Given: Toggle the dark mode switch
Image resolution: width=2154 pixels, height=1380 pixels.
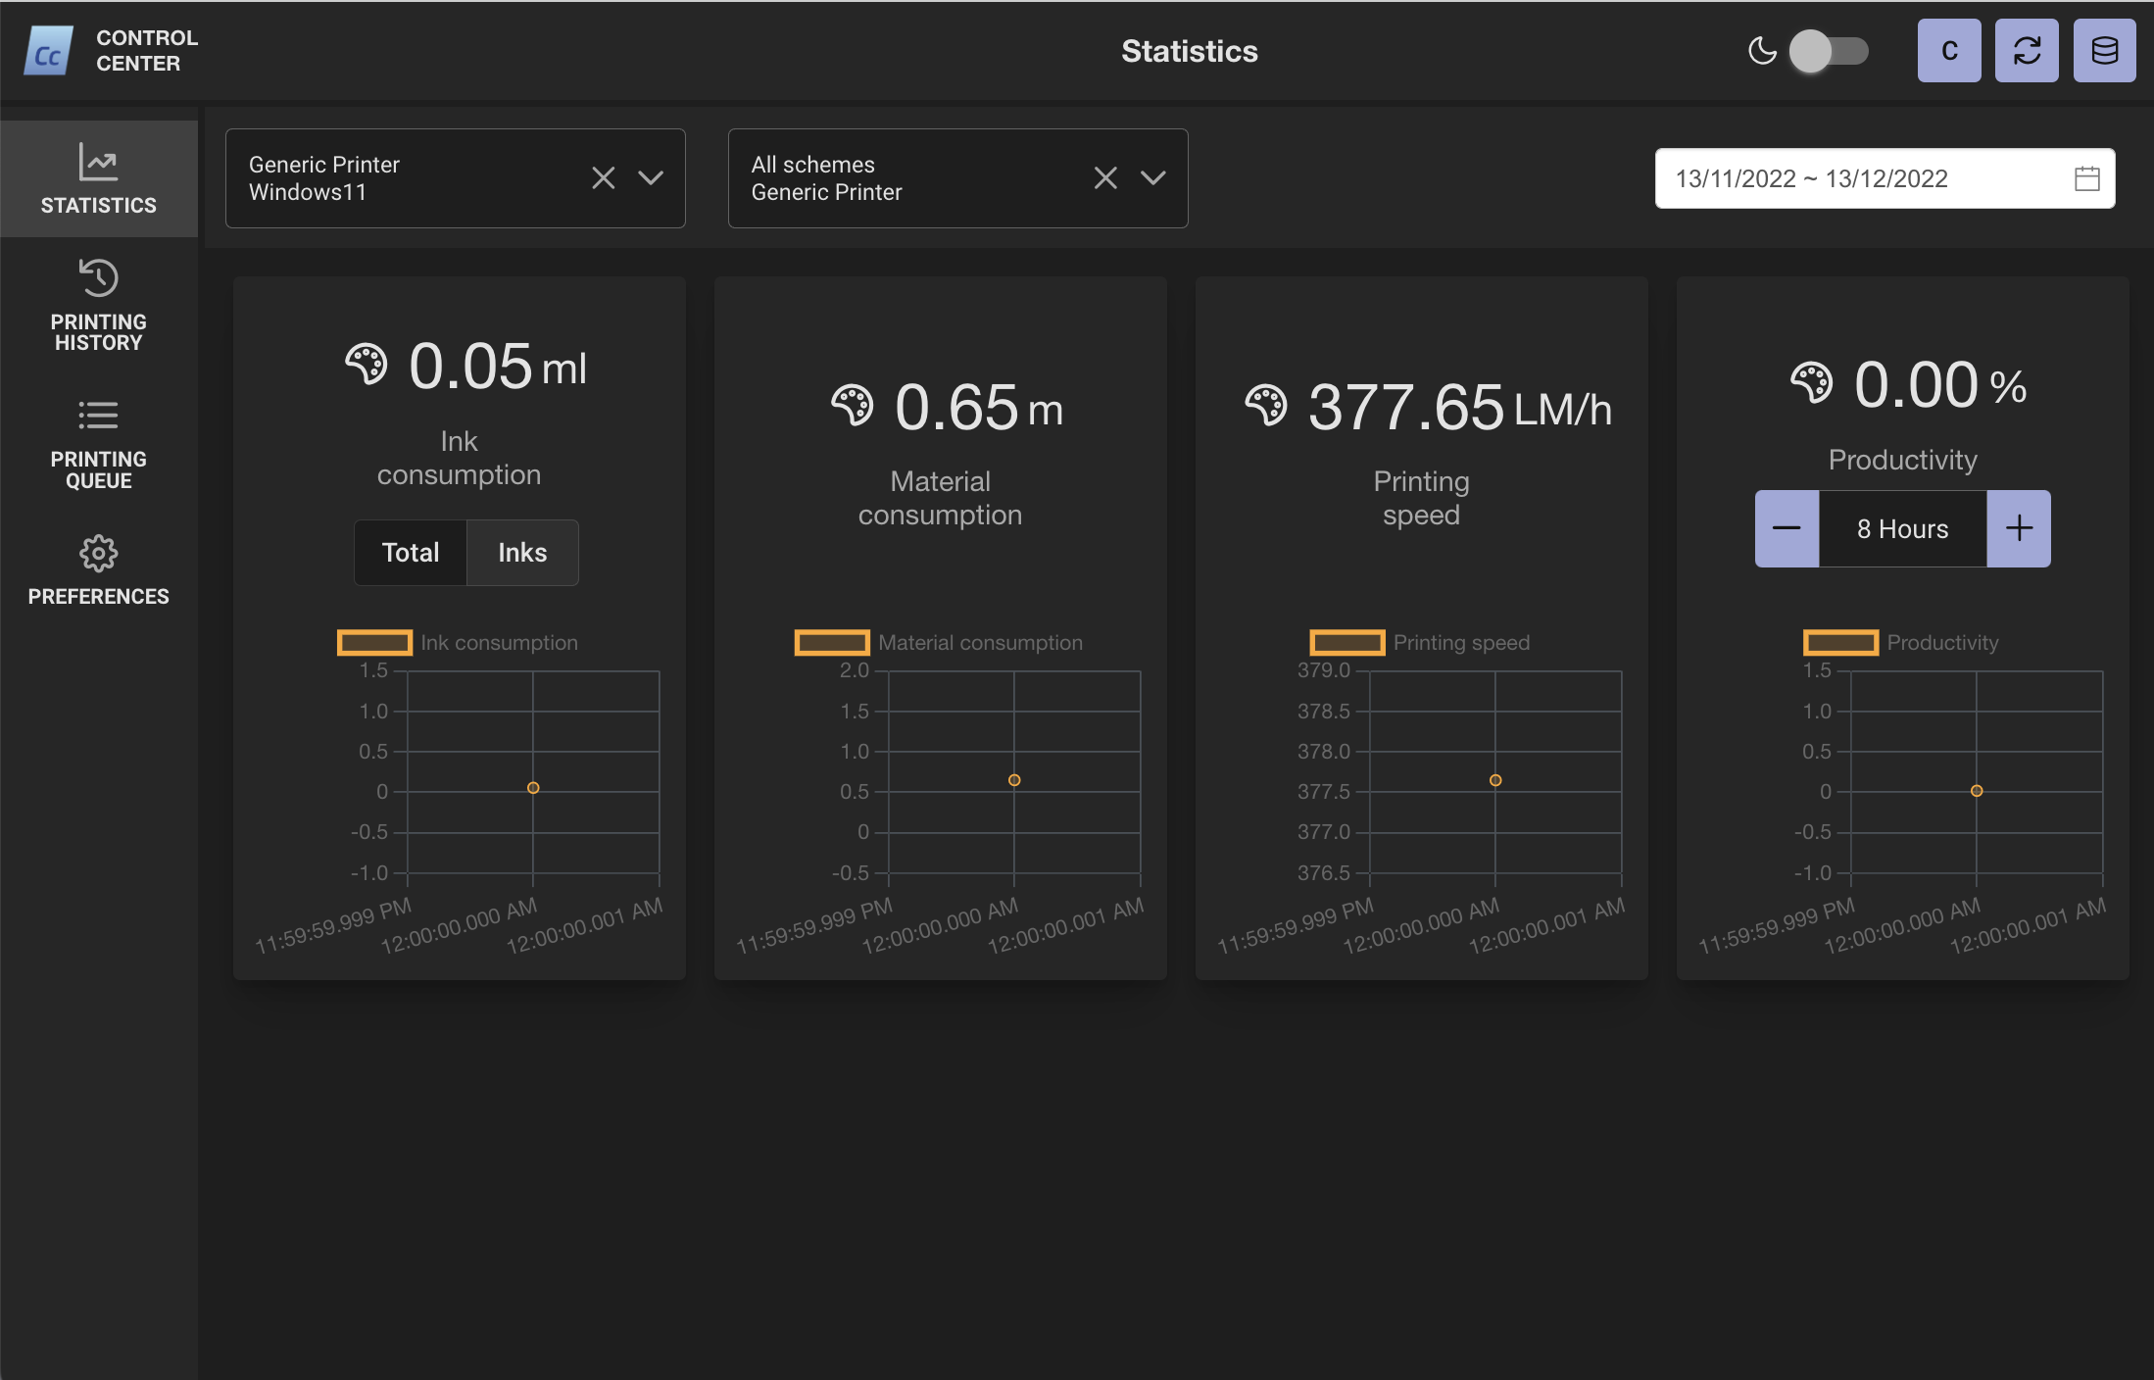Looking at the screenshot, I should click(1829, 51).
